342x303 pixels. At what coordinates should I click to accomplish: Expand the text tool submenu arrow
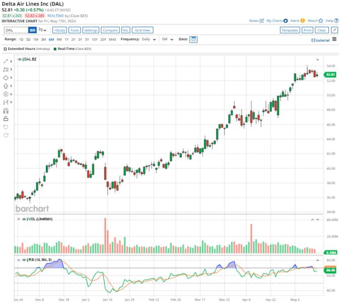coord(11,69)
